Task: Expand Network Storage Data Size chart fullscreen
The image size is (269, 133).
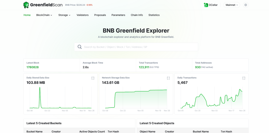Action: [168, 78]
